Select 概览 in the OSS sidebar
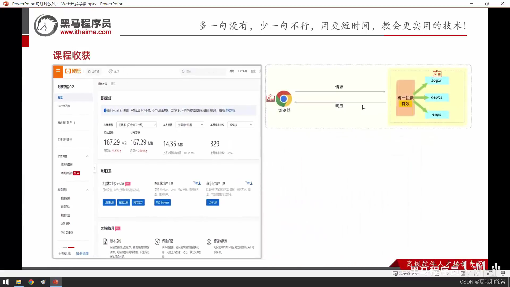The width and height of the screenshot is (510, 287). [x=73, y=98]
